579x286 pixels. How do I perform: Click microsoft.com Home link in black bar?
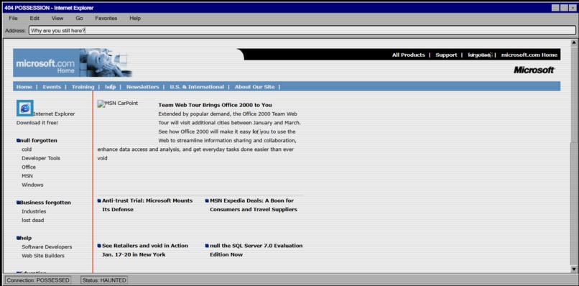point(529,55)
